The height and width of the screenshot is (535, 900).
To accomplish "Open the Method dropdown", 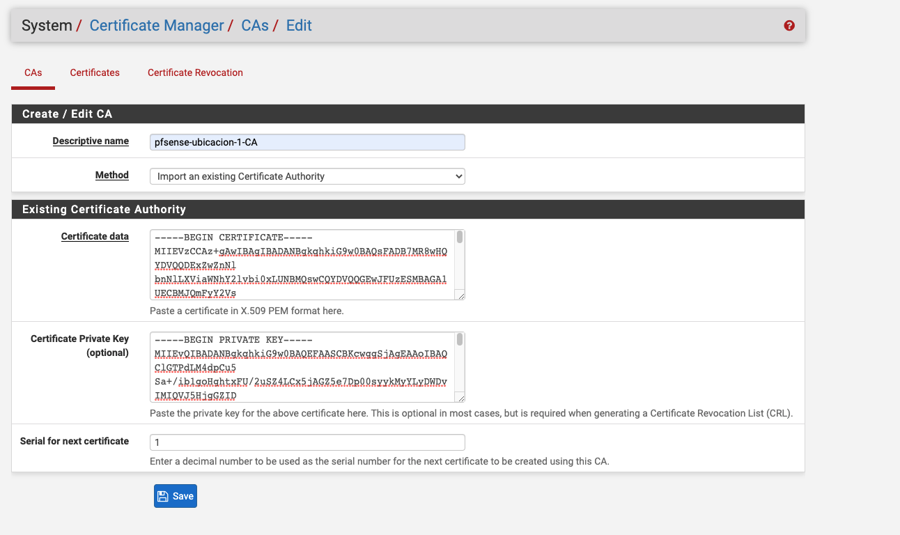I will pyautogui.click(x=307, y=176).
